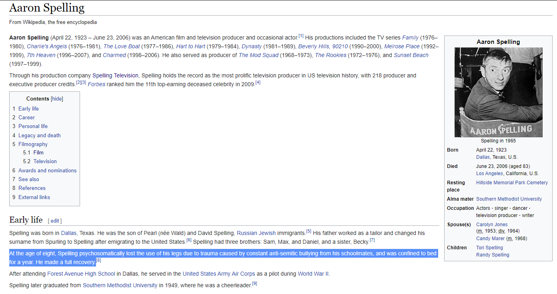Open United States Army Air Corps link
Viewport: 557px width, 294px height.
(x=219, y=274)
